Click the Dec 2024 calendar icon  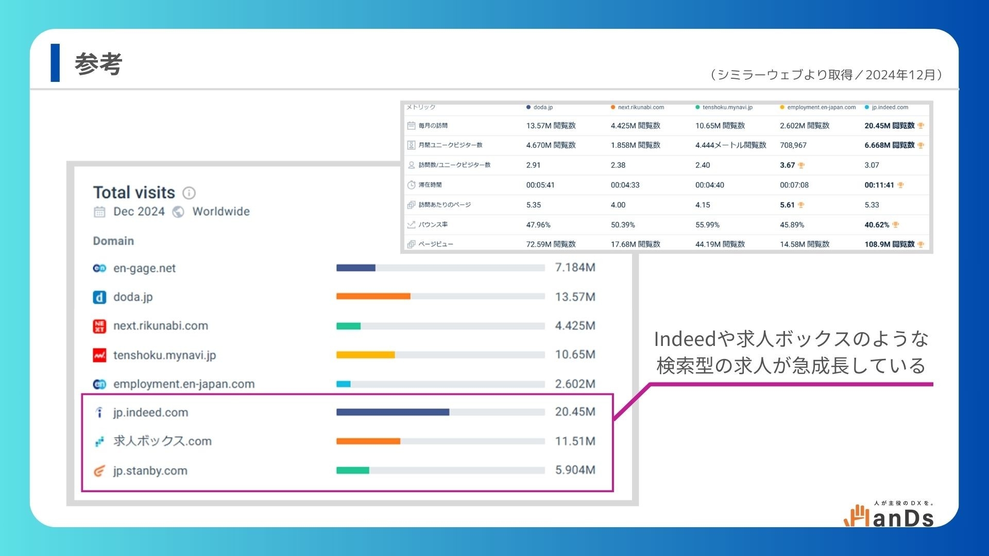click(x=99, y=212)
